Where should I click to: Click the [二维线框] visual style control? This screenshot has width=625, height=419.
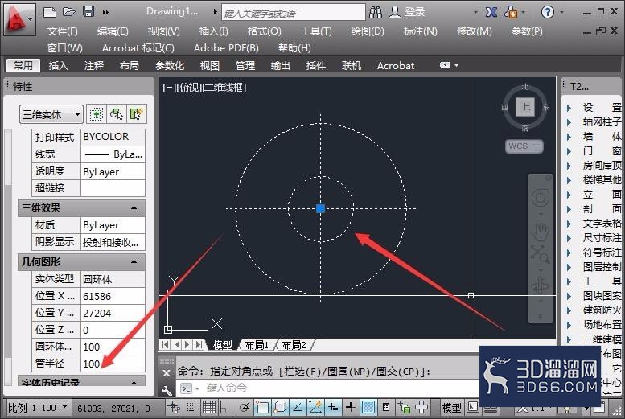(224, 88)
